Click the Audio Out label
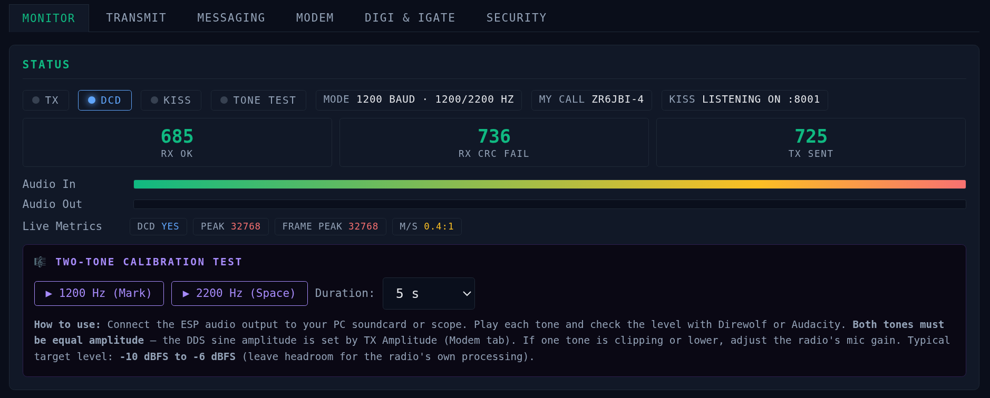 (52, 204)
